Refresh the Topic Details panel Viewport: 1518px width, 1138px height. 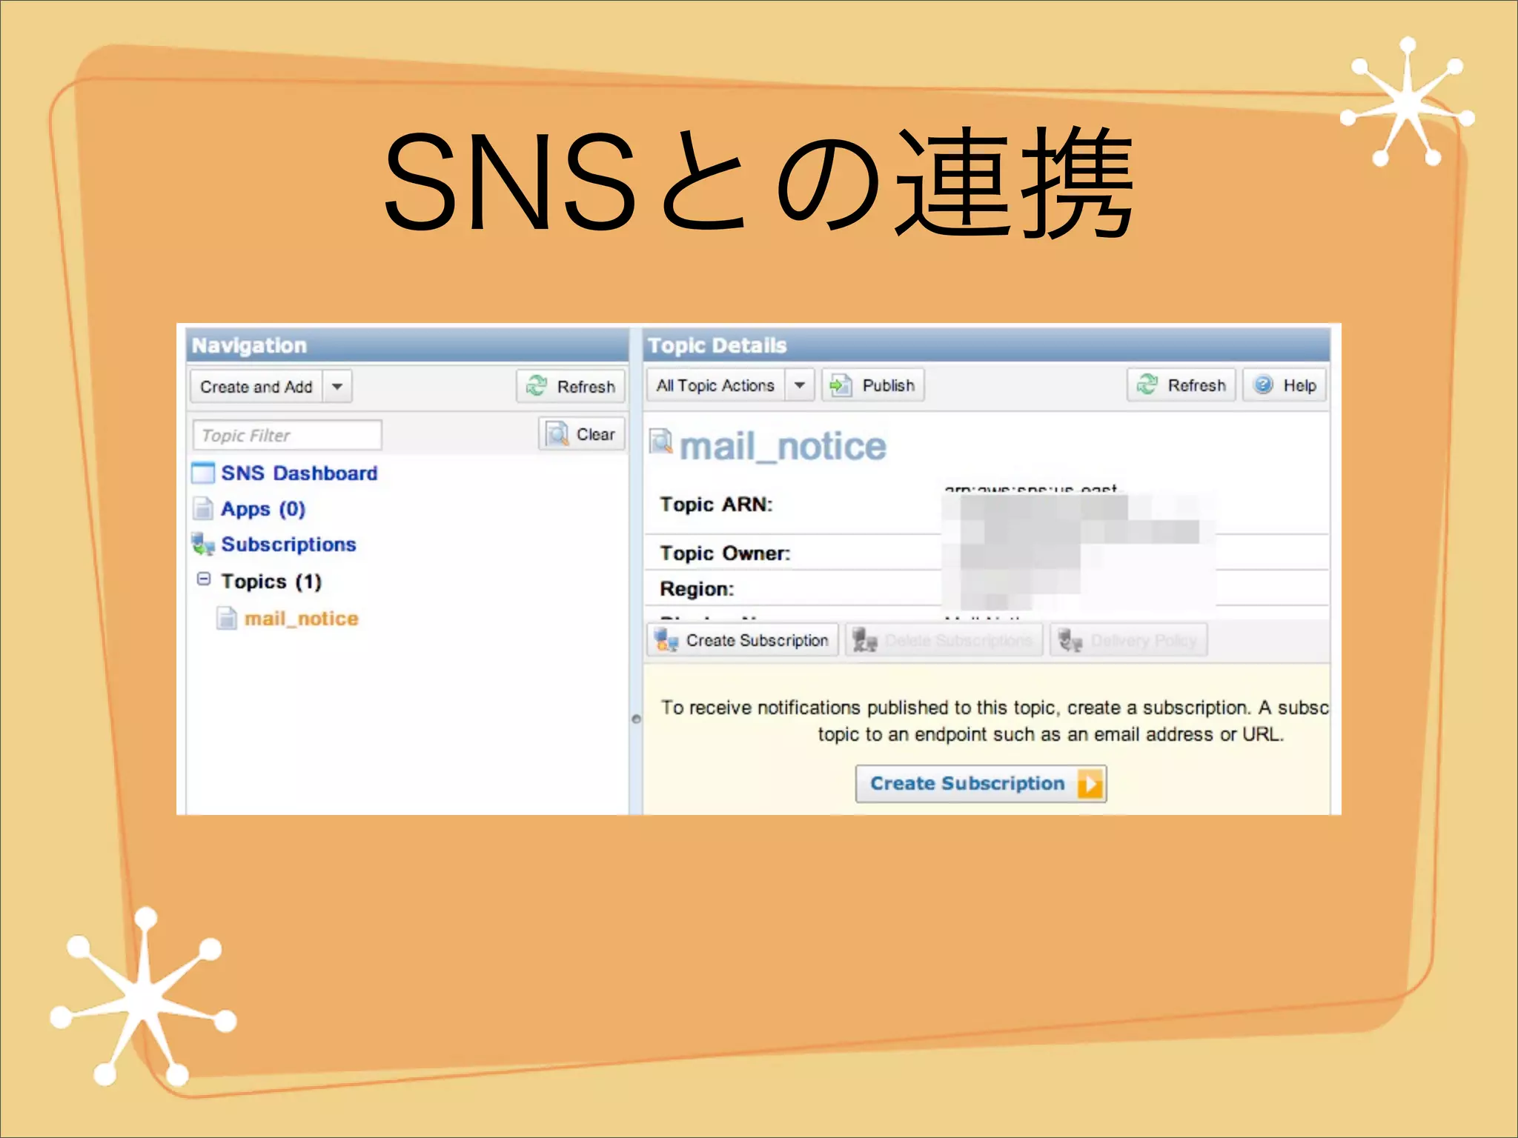(x=1181, y=385)
